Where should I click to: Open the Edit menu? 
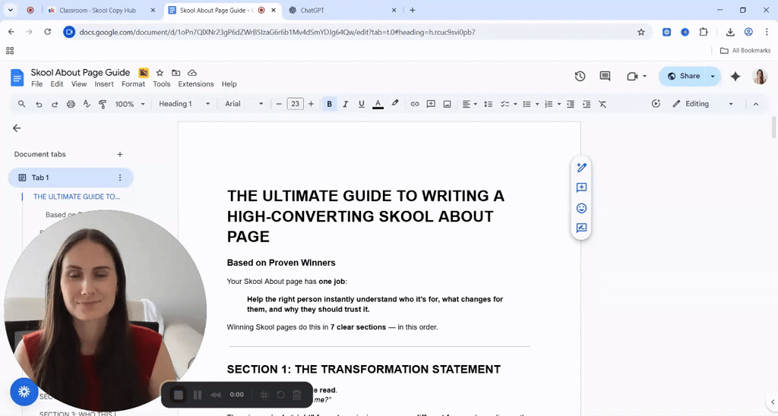click(x=56, y=84)
